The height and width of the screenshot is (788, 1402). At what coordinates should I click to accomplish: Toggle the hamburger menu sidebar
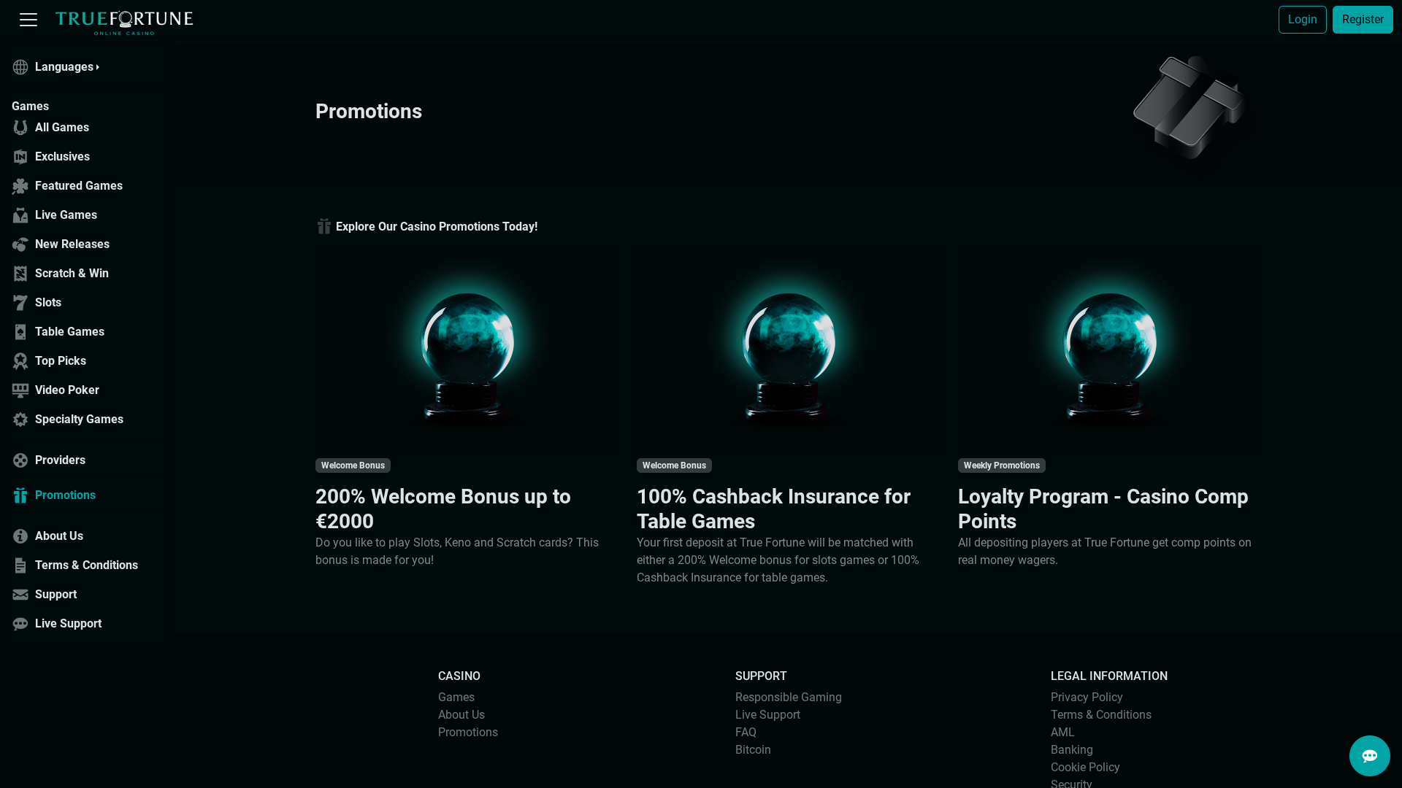click(x=28, y=20)
